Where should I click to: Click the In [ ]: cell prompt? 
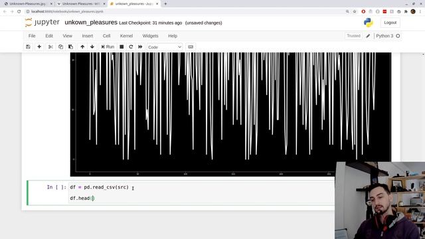pos(56,187)
